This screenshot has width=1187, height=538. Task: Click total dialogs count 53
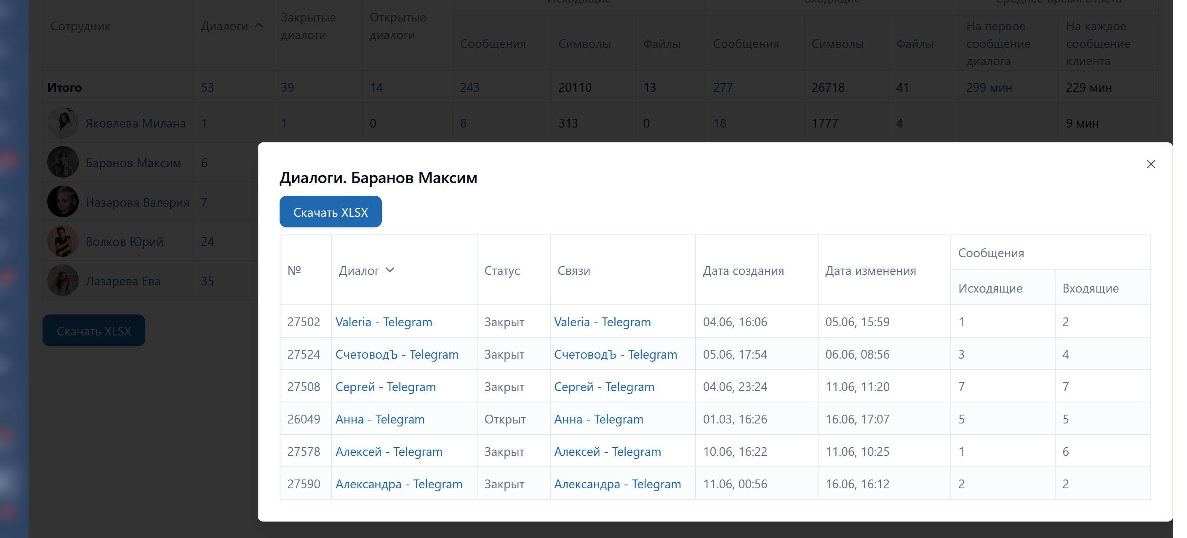pyautogui.click(x=207, y=88)
